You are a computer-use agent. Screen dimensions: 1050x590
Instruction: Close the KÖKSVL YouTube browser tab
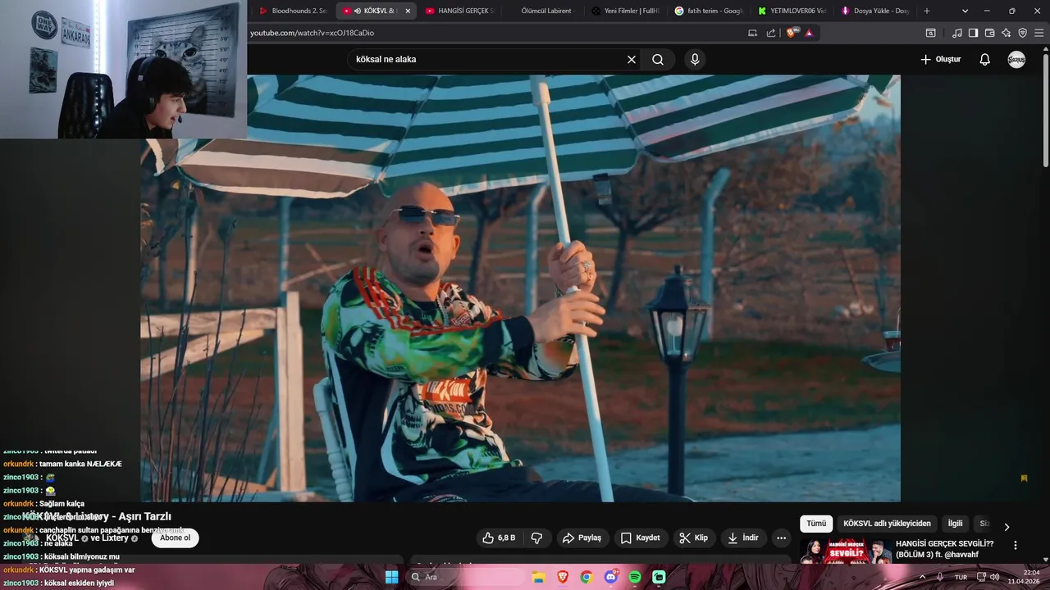coord(408,11)
